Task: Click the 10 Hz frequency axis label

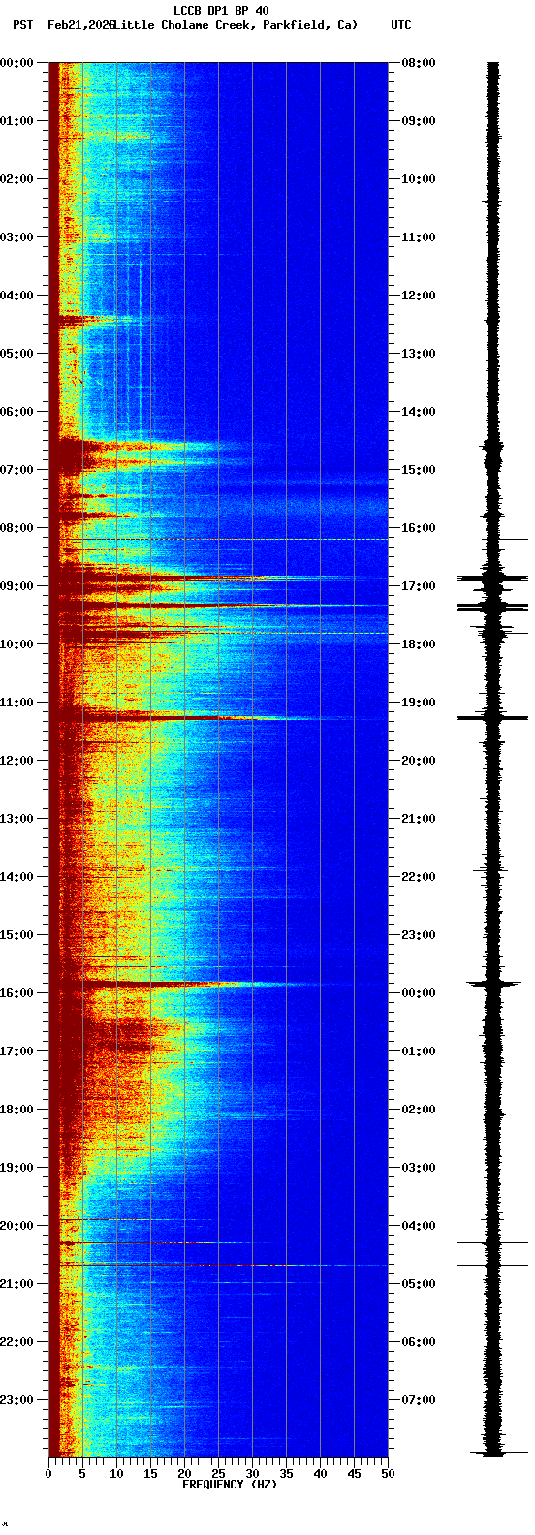Action: (x=116, y=1473)
